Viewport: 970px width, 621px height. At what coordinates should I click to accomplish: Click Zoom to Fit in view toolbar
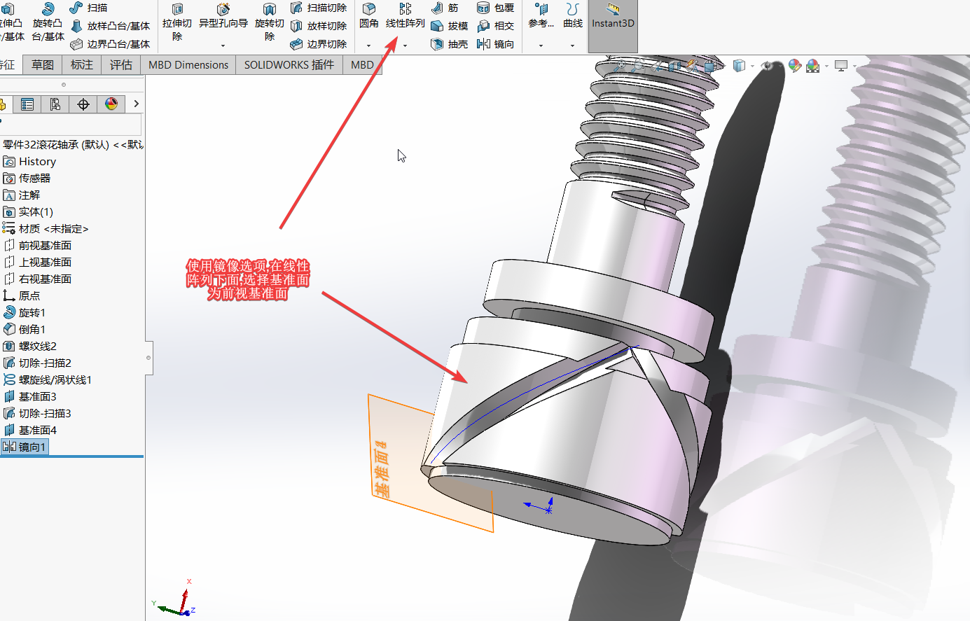click(621, 66)
